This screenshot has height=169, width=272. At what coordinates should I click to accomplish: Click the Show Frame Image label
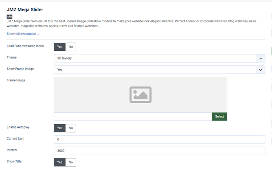(x=20, y=69)
